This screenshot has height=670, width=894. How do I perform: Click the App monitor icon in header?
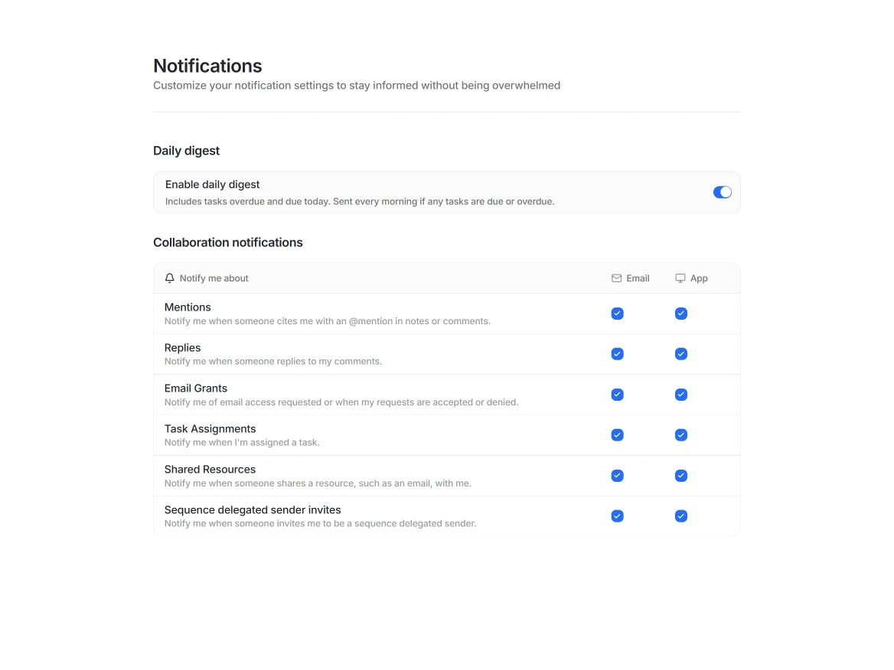coord(680,278)
